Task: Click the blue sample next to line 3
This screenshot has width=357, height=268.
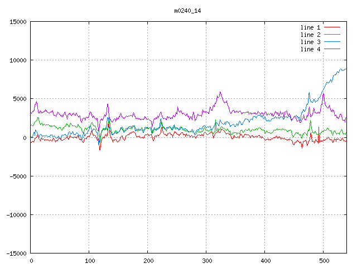Action: click(x=332, y=42)
